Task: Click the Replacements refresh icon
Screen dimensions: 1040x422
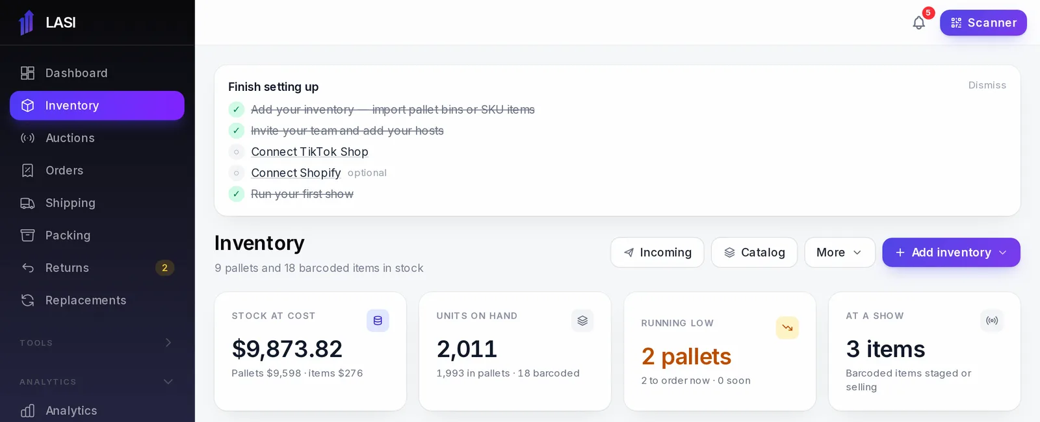Action: 27,301
